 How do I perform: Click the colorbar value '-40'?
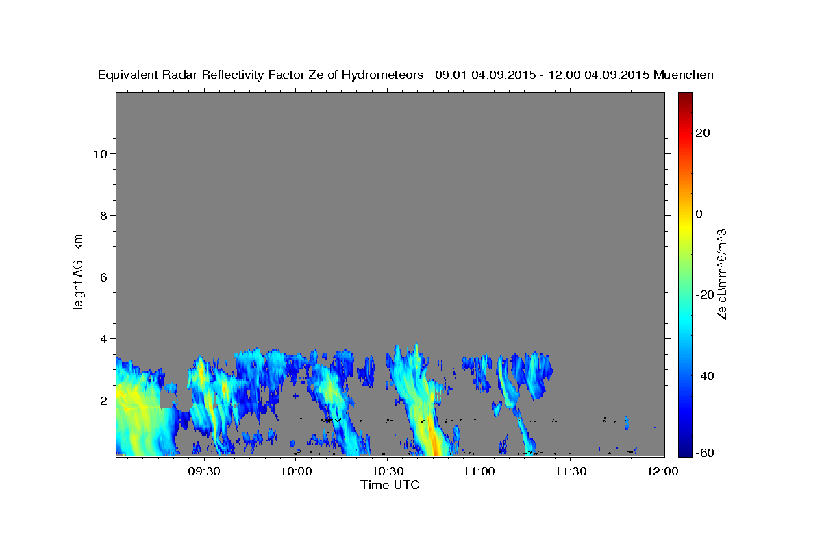pos(704,376)
